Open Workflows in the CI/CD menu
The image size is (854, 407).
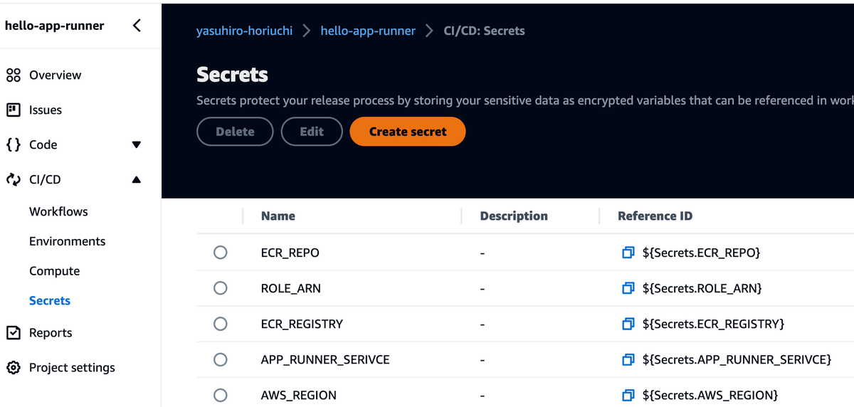click(58, 211)
